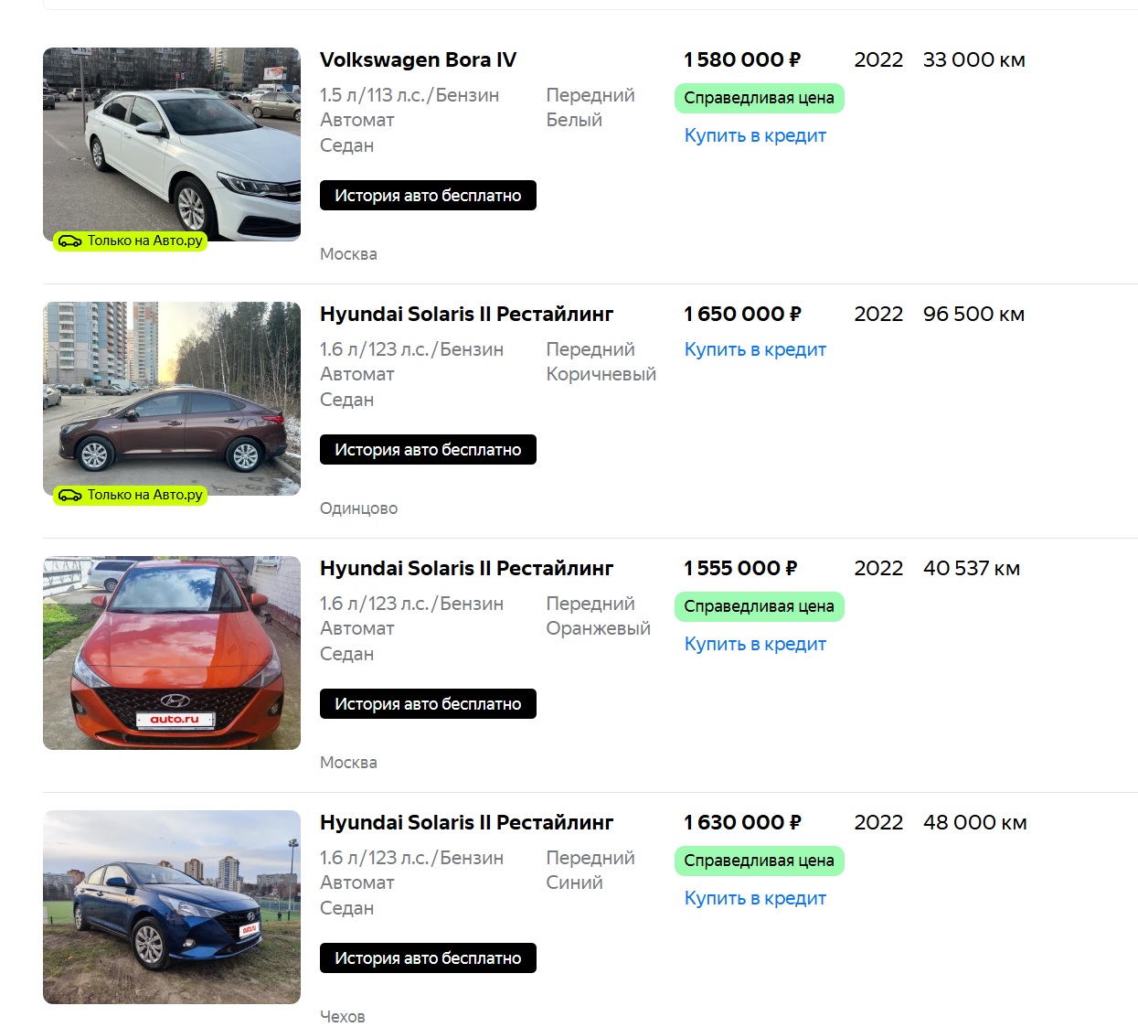
Task: Click 'Справедливая цена' badge on Volkswagen Bora
Action: pyautogui.click(x=759, y=99)
